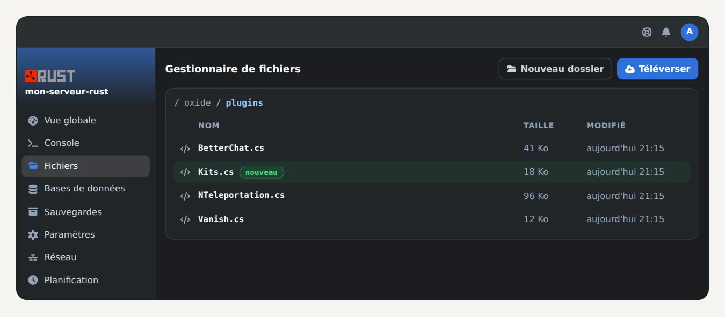This screenshot has height=317, width=725.
Task: Click the 18 Ko size value
Action: click(x=536, y=172)
